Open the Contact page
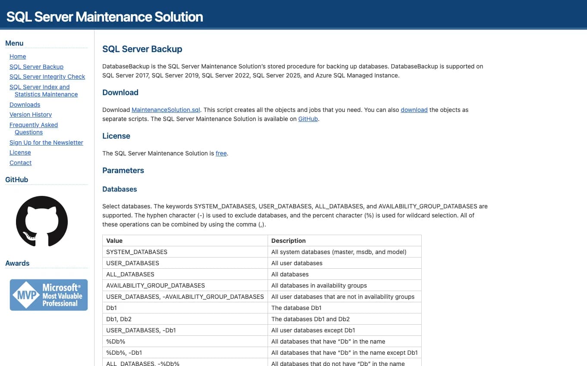 21,163
